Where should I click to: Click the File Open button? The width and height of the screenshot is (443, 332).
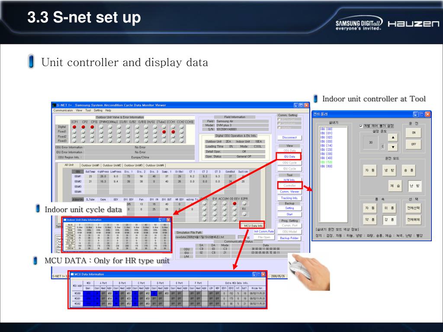click(264, 237)
